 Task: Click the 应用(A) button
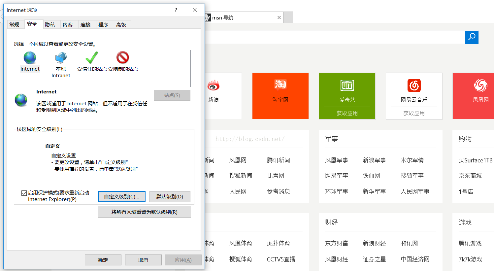coord(183,260)
